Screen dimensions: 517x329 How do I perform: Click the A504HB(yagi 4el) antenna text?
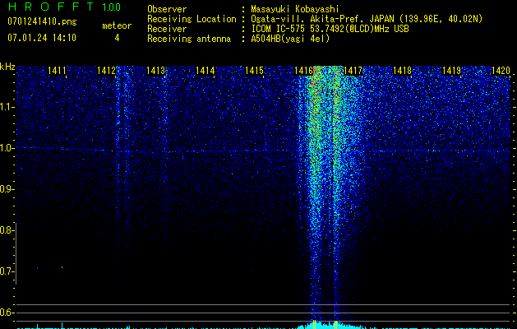coord(290,39)
